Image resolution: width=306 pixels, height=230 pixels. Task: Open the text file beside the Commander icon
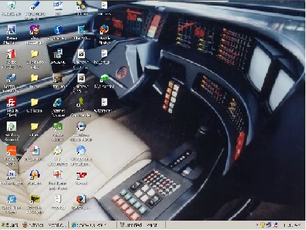coord(104,102)
